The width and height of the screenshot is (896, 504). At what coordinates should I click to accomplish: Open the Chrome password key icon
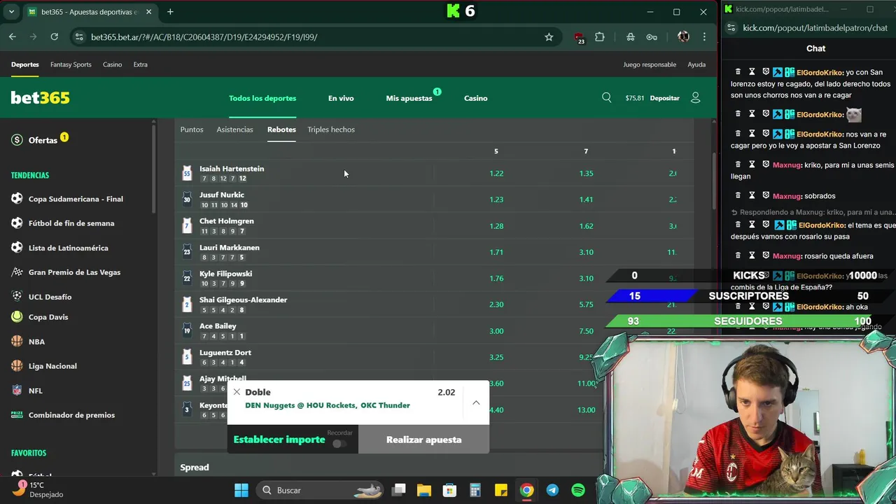click(652, 37)
